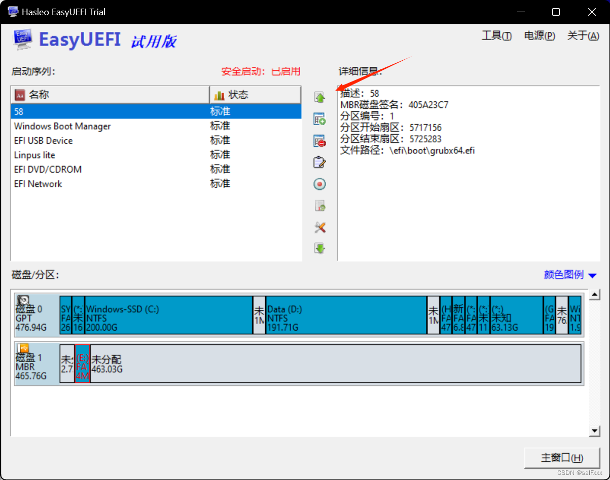Select the 463.03G 未分配 region
610x480 pixels.
click(x=335, y=364)
